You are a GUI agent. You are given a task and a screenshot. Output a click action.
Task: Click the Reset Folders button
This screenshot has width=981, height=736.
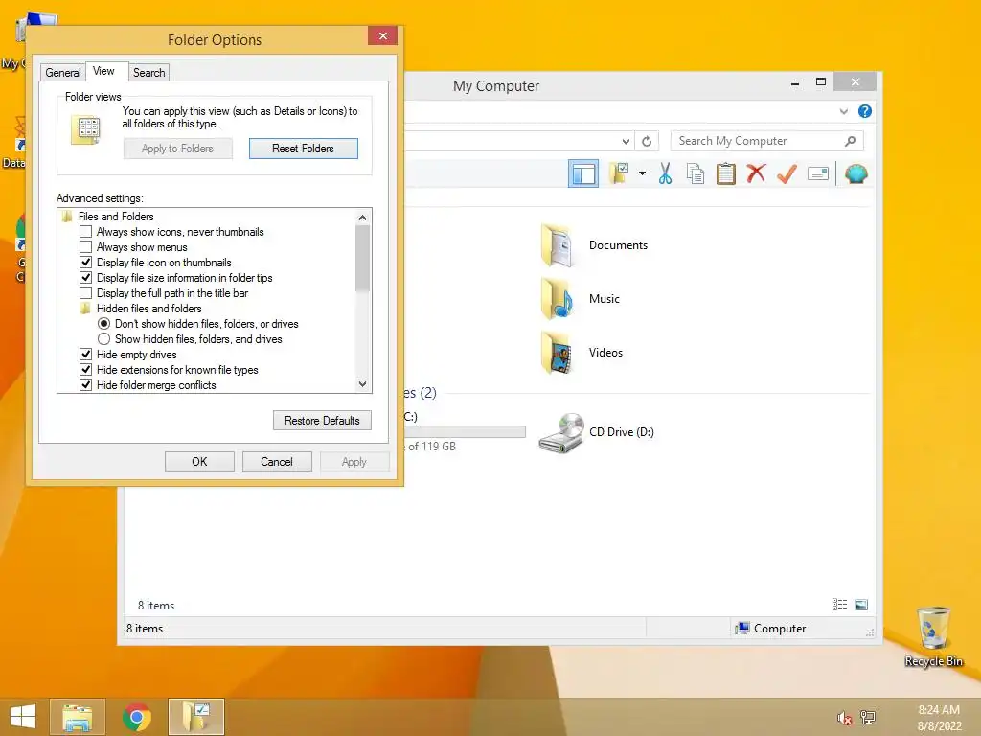[304, 149]
